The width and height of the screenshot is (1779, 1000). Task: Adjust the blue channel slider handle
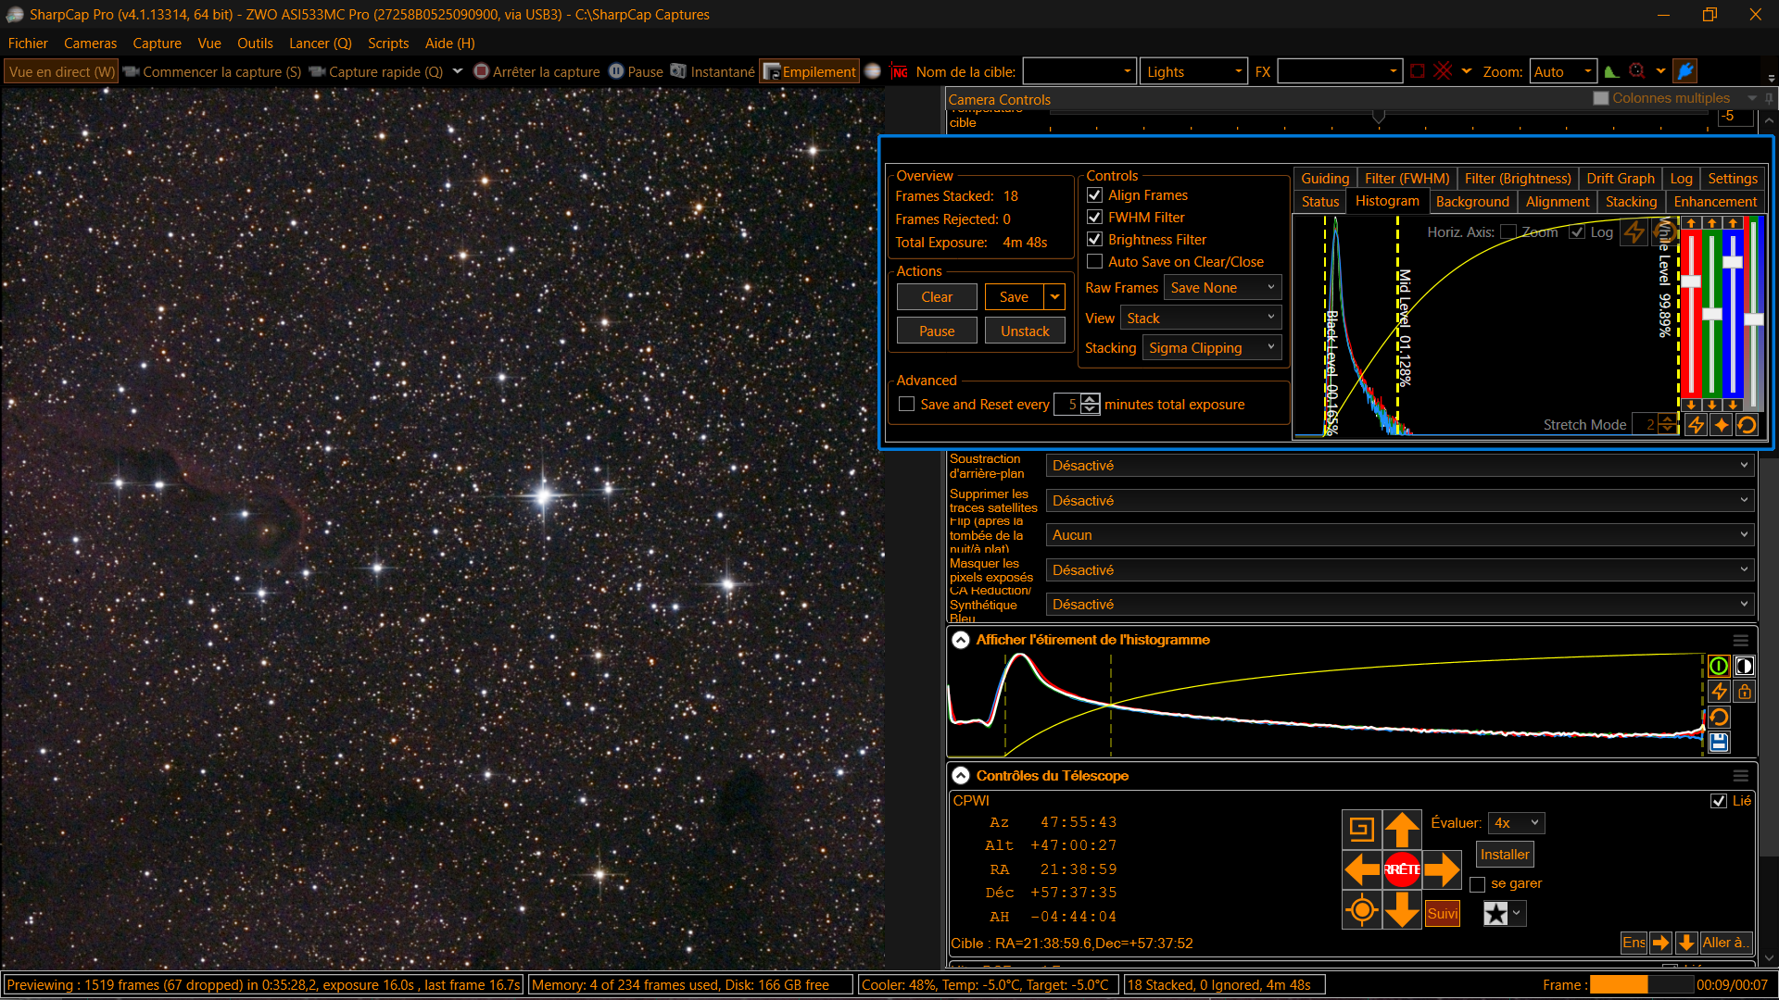pos(1733,263)
